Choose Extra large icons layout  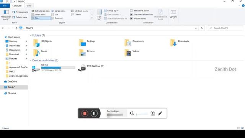tap(41, 11)
